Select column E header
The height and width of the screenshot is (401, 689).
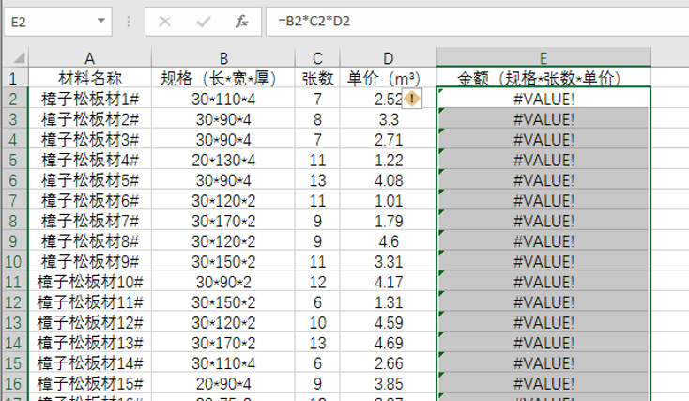[544, 57]
